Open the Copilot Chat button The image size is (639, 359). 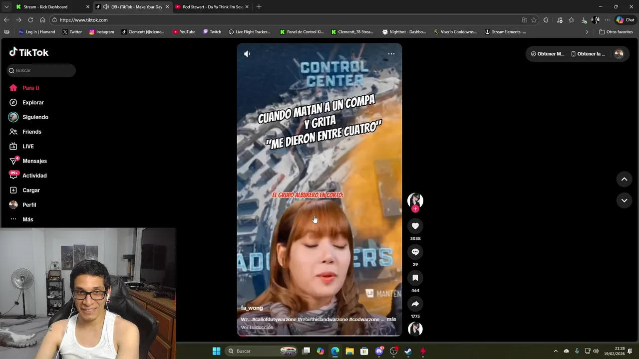(x=626, y=20)
